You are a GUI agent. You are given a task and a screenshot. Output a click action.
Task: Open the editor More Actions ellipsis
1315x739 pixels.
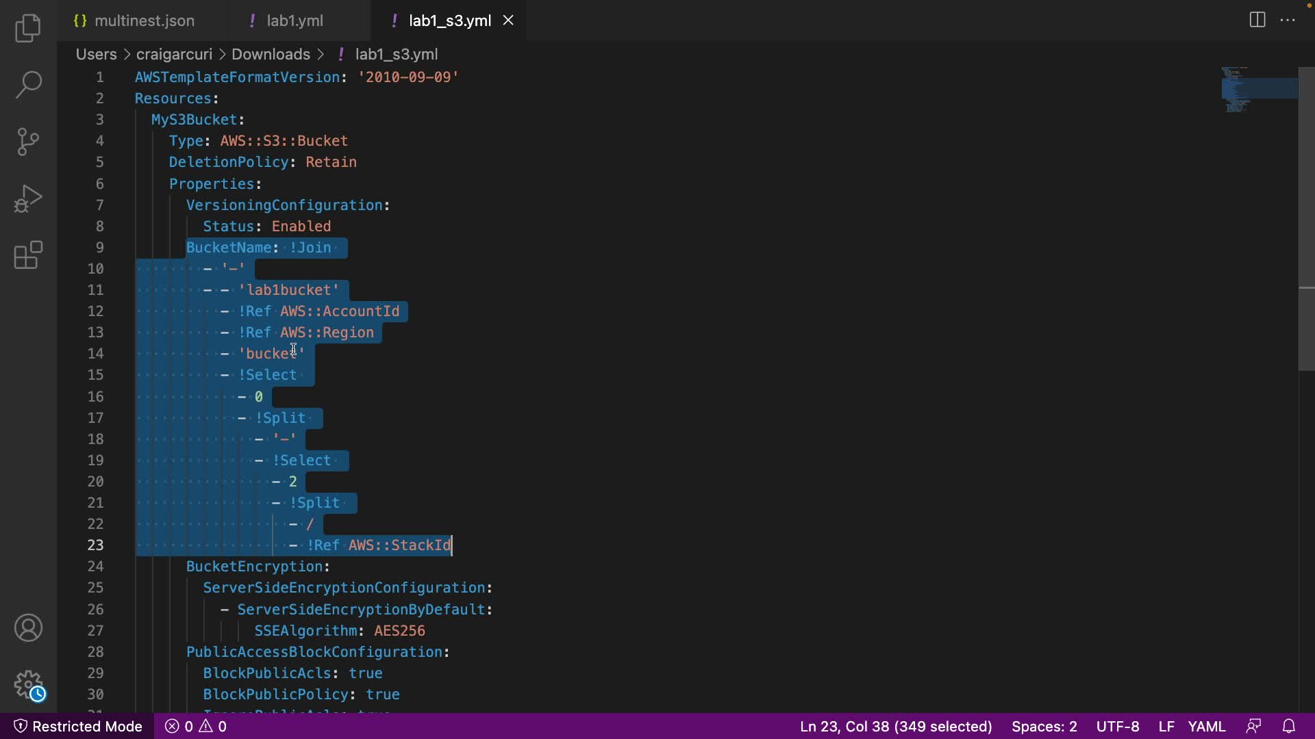1288,20
